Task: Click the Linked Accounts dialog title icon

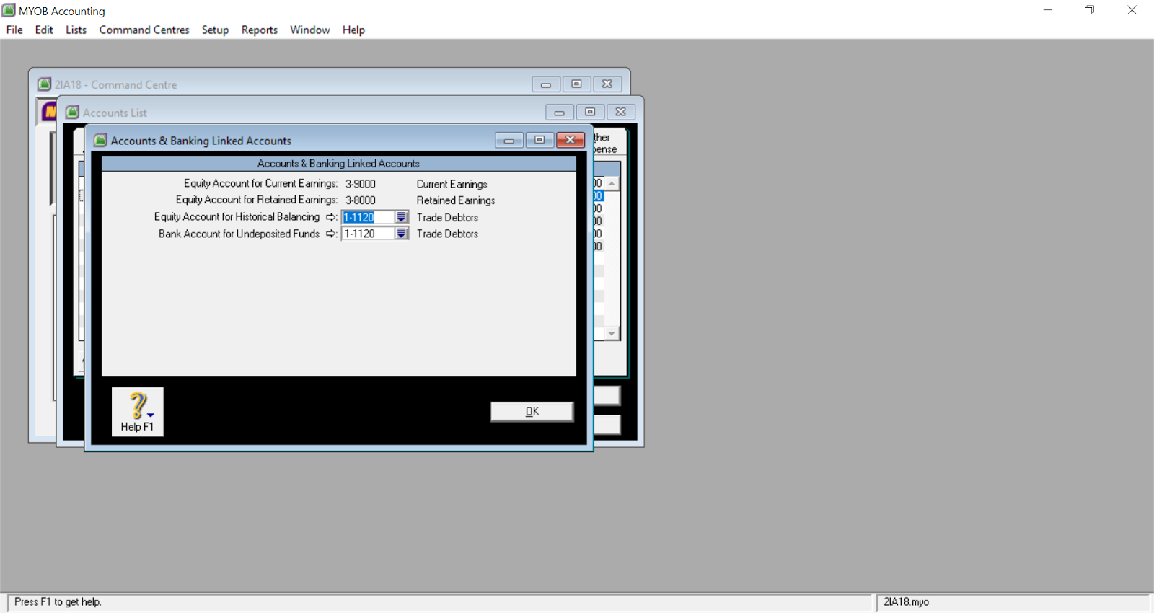Action: click(x=100, y=140)
